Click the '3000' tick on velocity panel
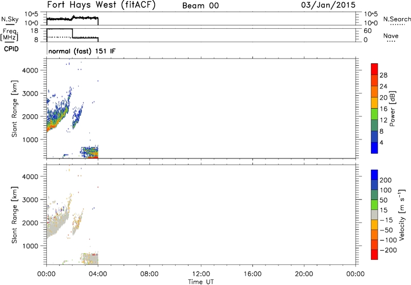The image size is (411, 285). point(30,200)
